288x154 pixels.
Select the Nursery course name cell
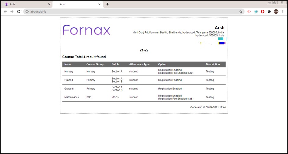[x=69, y=72]
